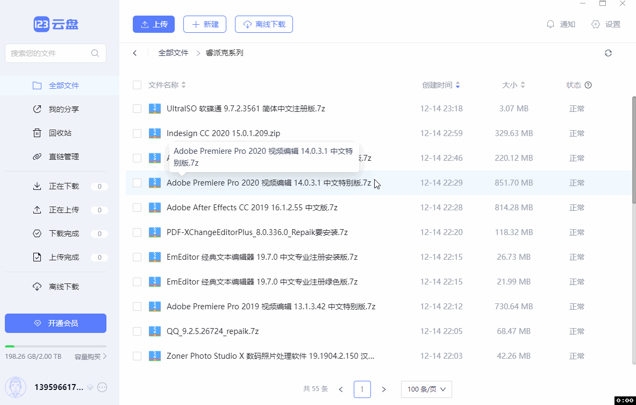636x405 pixels.
Task: Check the EmEditor 注册绿色版 checkbox
Action: coord(137,282)
